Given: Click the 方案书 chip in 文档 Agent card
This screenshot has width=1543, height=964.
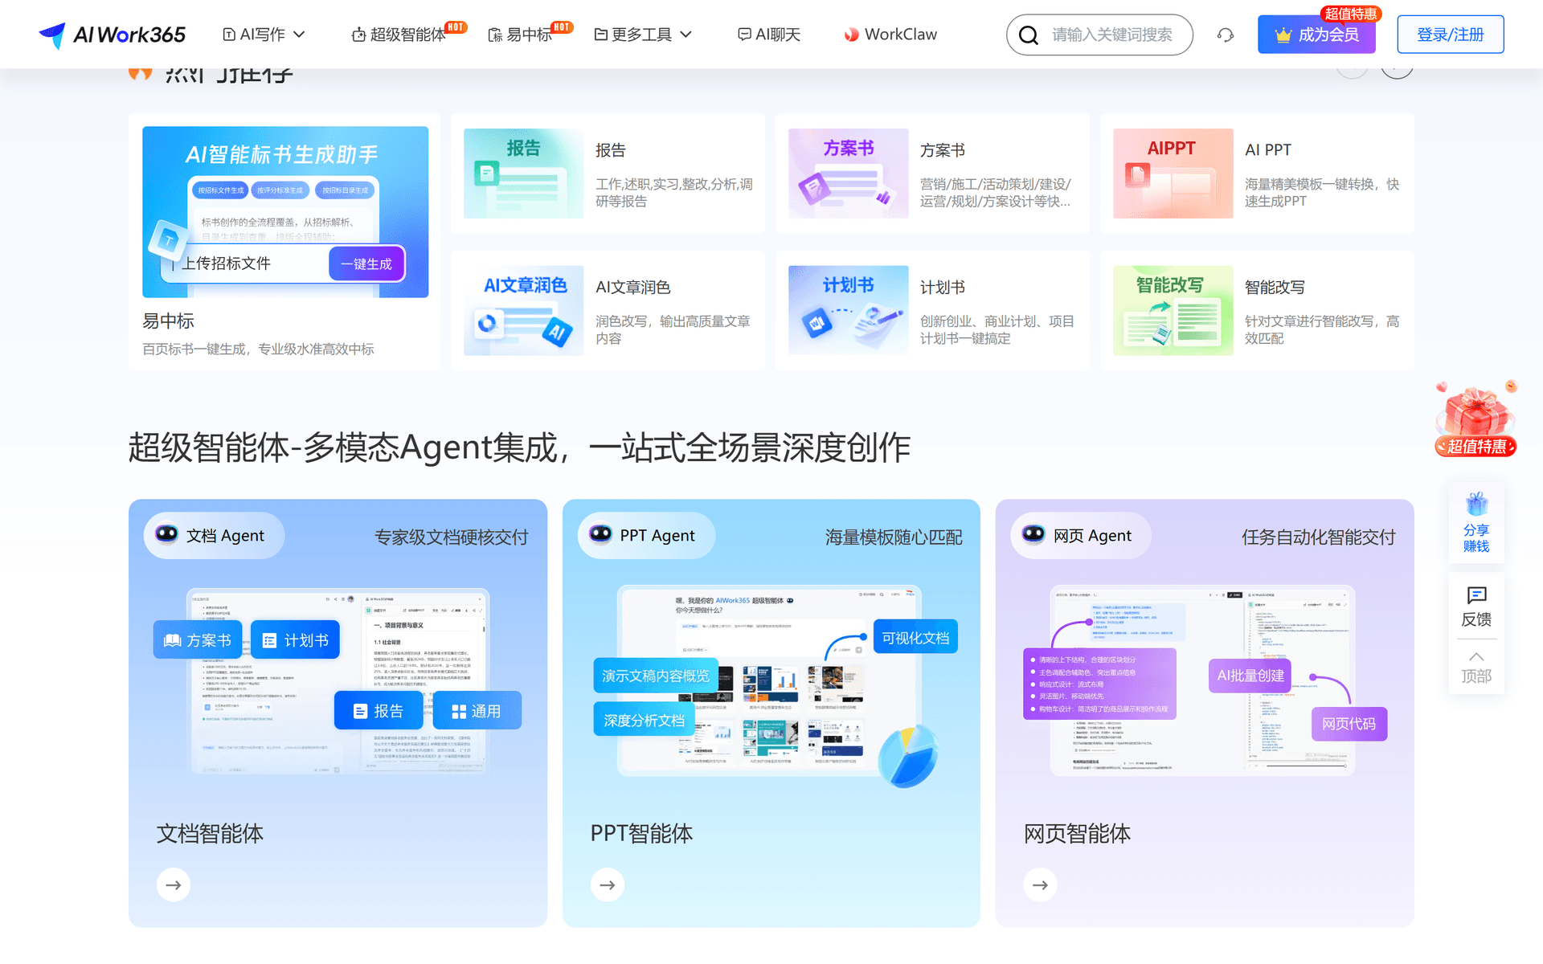Looking at the screenshot, I should [198, 639].
